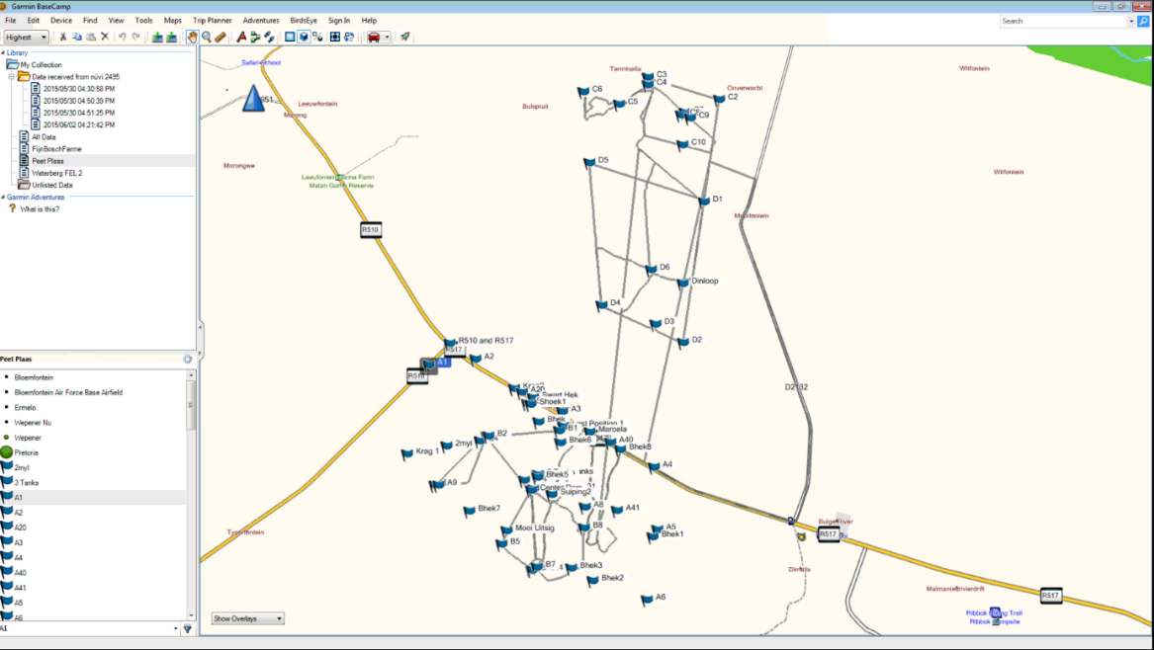
Task: Select the New Waypoint flag tool
Action: (x=241, y=37)
